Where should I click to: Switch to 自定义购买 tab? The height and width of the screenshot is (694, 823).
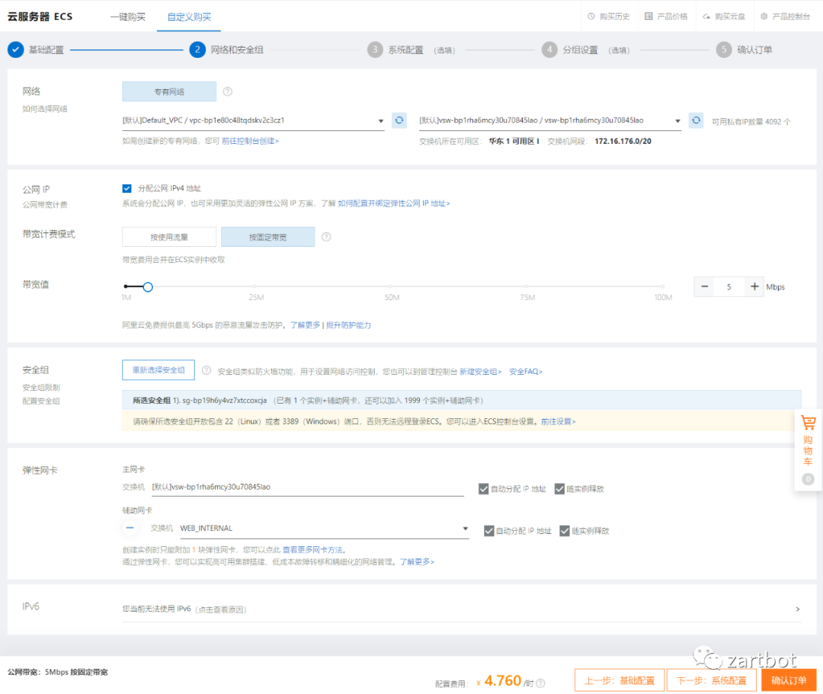(189, 17)
